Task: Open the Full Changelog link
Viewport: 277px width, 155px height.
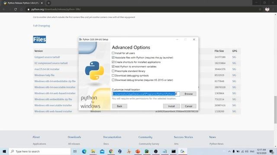Action: pyautogui.click(x=42, y=26)
